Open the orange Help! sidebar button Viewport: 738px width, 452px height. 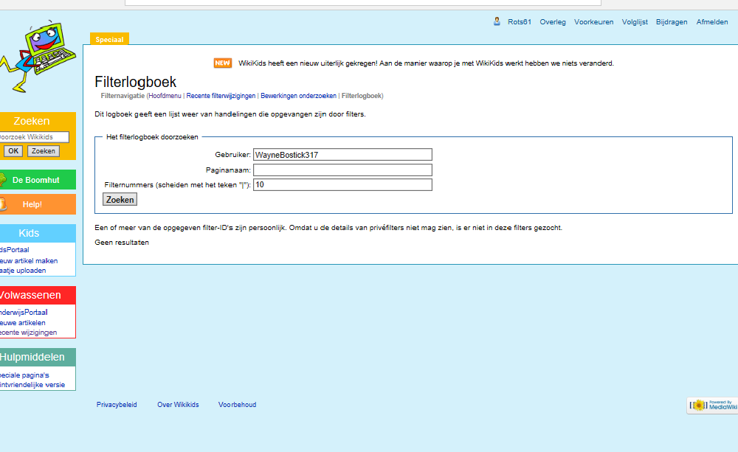(x=38, y=204)
